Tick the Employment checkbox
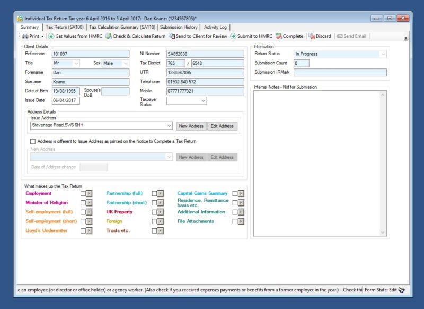Image resolution: width=424 pixels, height=309 pixels. [83, 193]
